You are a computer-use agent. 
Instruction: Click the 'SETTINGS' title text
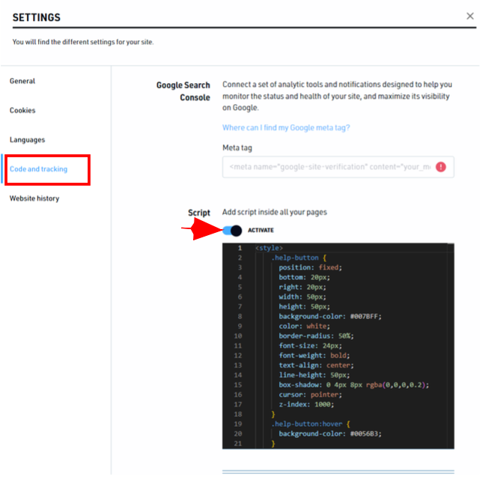[x=36, y=17]
